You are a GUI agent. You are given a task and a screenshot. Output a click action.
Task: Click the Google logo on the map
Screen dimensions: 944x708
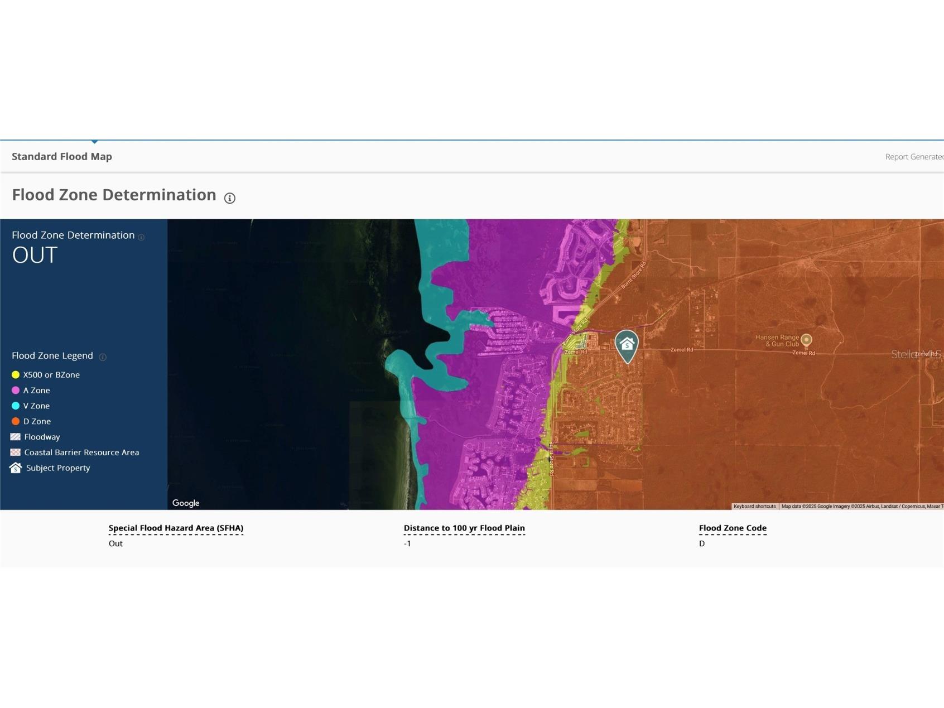186,503
